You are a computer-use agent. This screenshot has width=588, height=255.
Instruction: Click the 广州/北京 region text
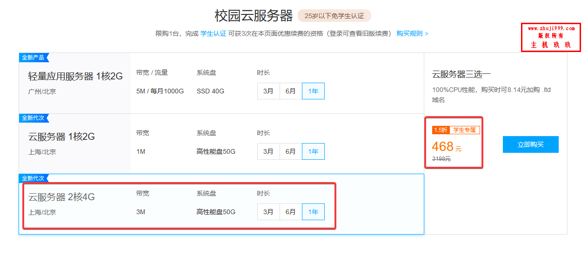pyautogui.click(x=42, y=92)
